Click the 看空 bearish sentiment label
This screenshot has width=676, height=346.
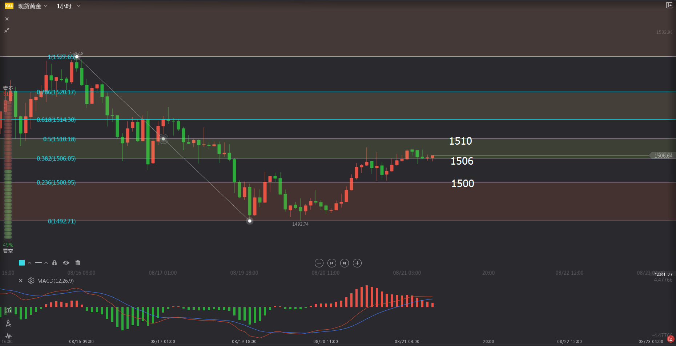point(8,251)
